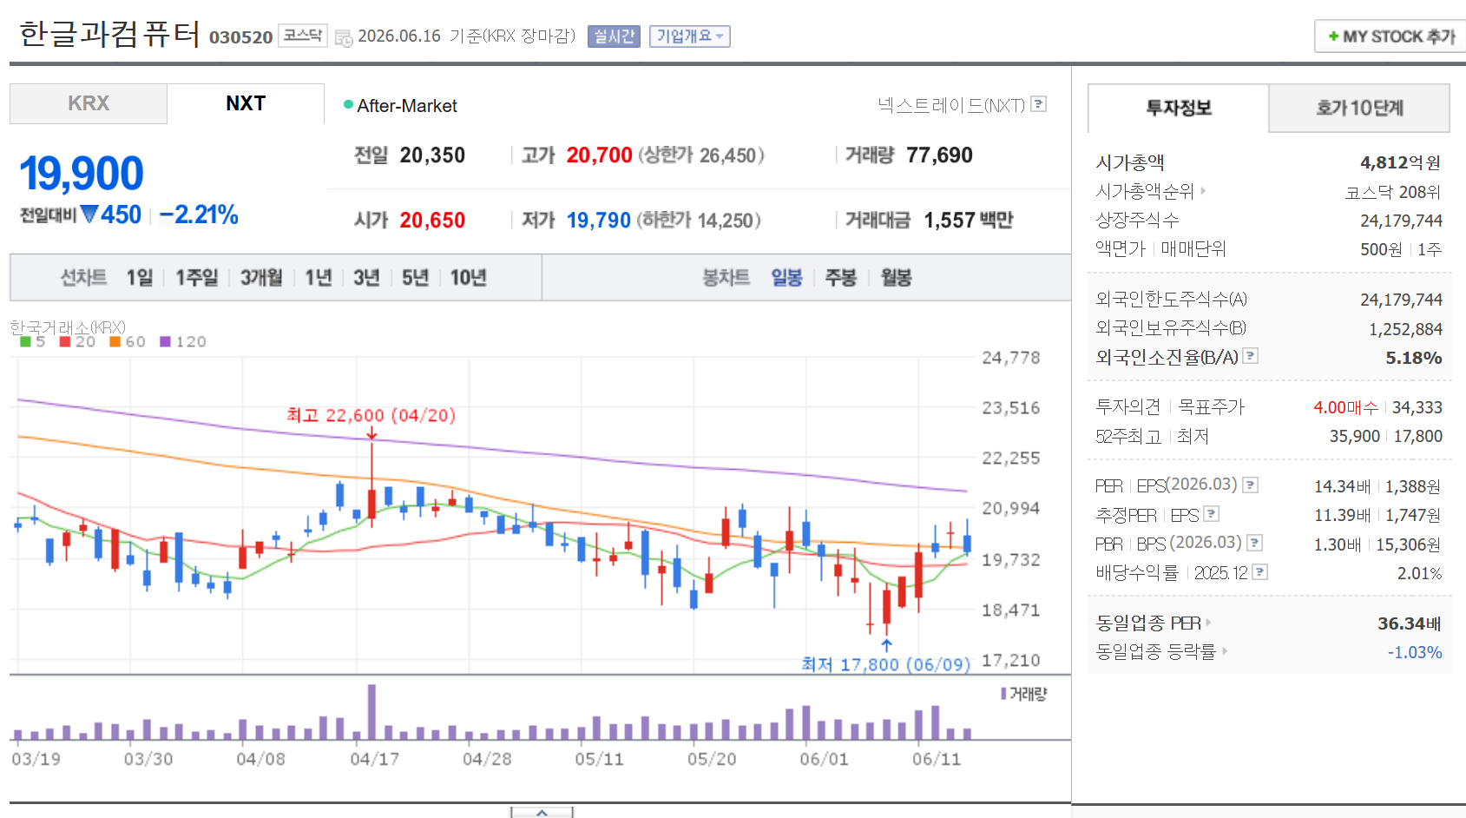This screenshot has height=818, width=1466.
Task: Switch candle chart to 주봉
Action: coord(840,278)
